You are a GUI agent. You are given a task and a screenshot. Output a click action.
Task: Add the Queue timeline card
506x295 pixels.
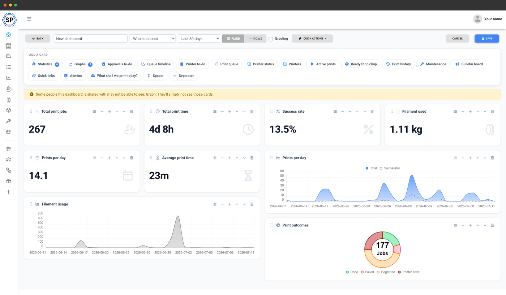pos(156,64)
